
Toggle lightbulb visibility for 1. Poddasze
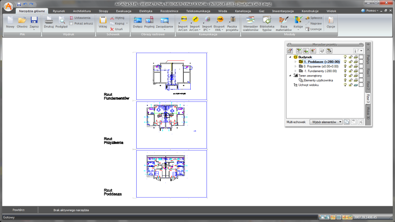coord(345,62)
